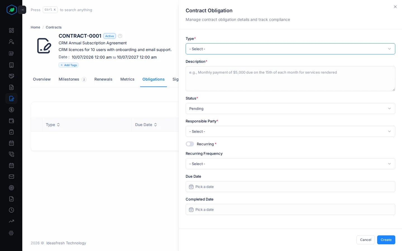The width and height of the screenshot is (402, 251).
Task: Sort the table by Type column
Action: 53,125
